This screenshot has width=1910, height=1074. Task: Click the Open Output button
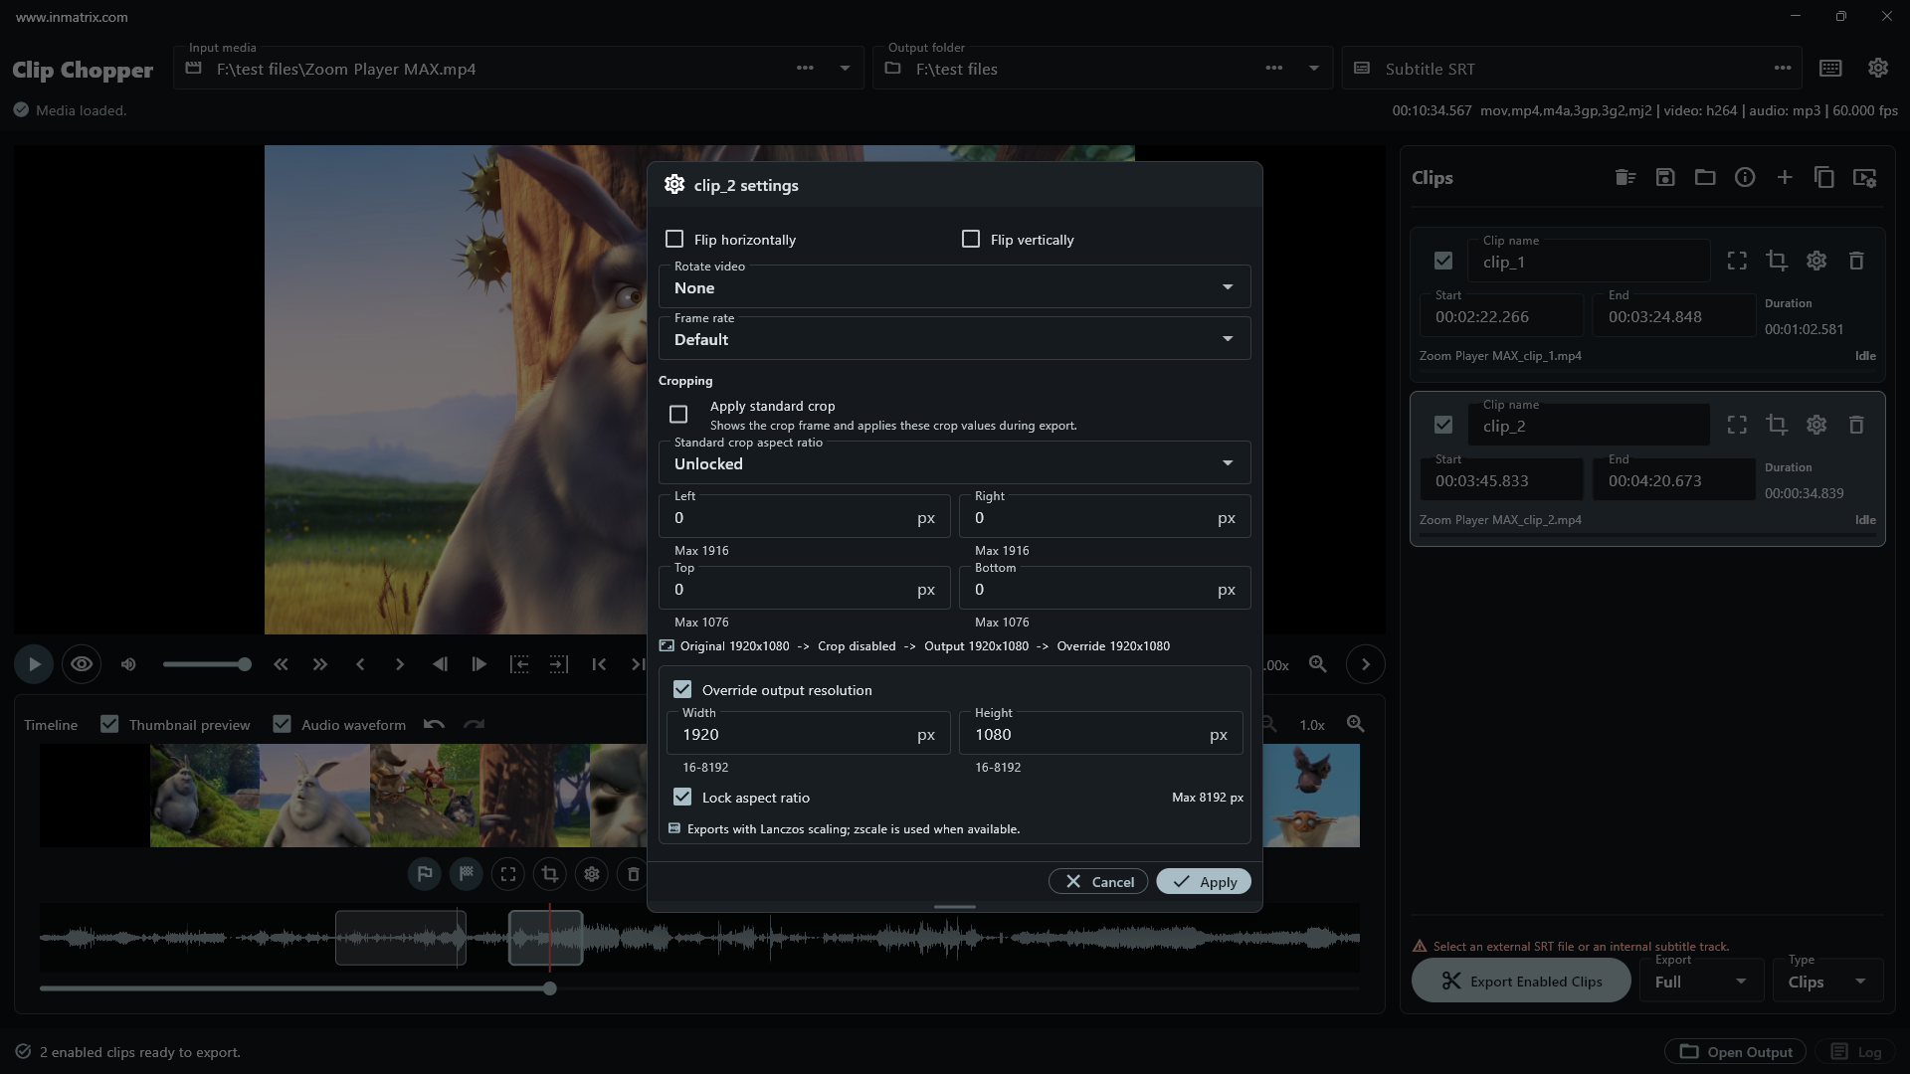tap(1736, 1052)
